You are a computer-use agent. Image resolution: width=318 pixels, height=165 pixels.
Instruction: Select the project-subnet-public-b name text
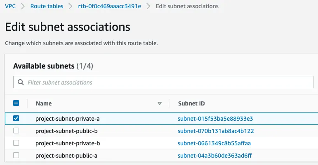click(66, 131)
